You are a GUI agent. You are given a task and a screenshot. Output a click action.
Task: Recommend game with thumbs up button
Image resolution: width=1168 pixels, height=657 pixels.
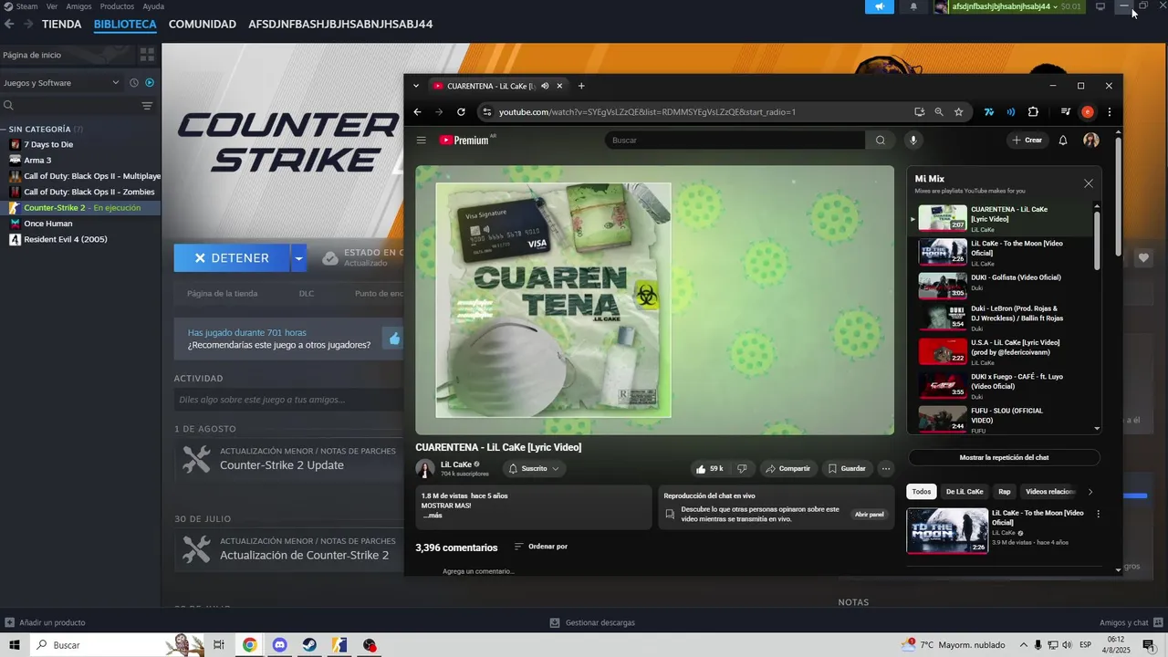pos(394,339)
